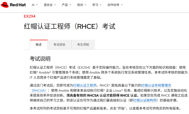
Task: Click the Red Hat logo
Action: point(14,5)
